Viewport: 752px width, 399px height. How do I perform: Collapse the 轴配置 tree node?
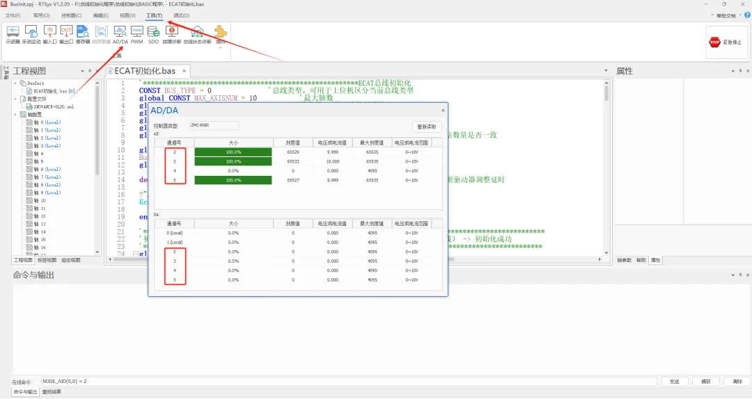click(x=15, y=115)
